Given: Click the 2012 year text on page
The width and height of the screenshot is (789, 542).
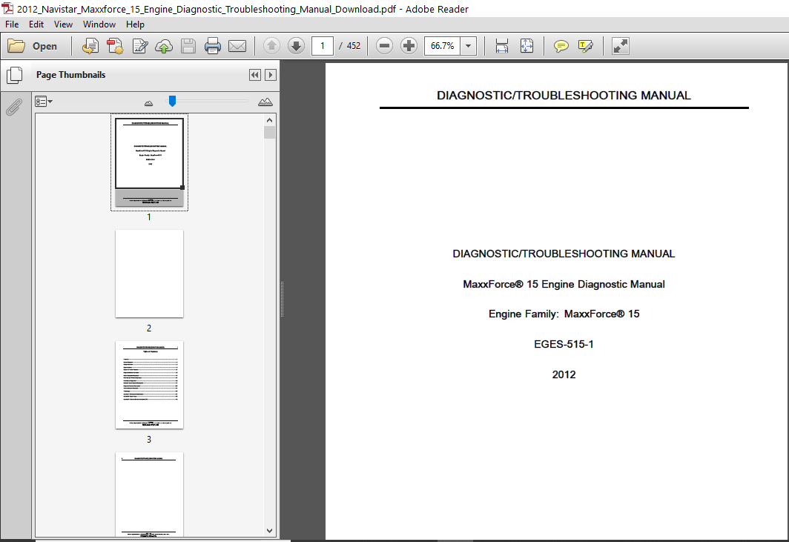Looking at the screenshot, I should click(564, 374).
